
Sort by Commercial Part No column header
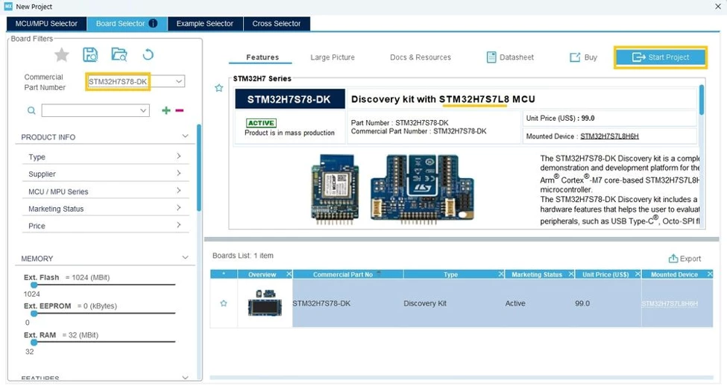343,274
